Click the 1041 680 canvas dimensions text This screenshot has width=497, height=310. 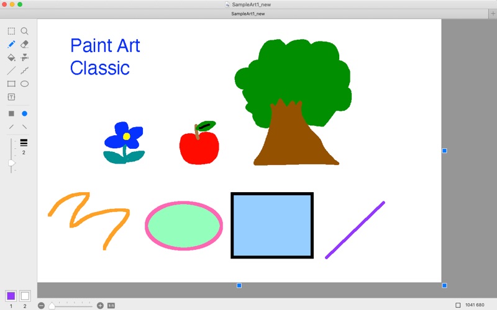(x=475, y=305)
